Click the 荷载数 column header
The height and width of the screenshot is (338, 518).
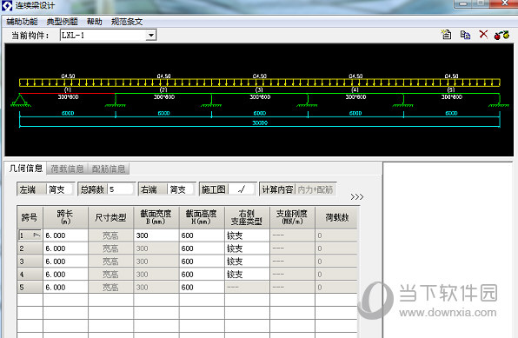click(x=336, y=218)
